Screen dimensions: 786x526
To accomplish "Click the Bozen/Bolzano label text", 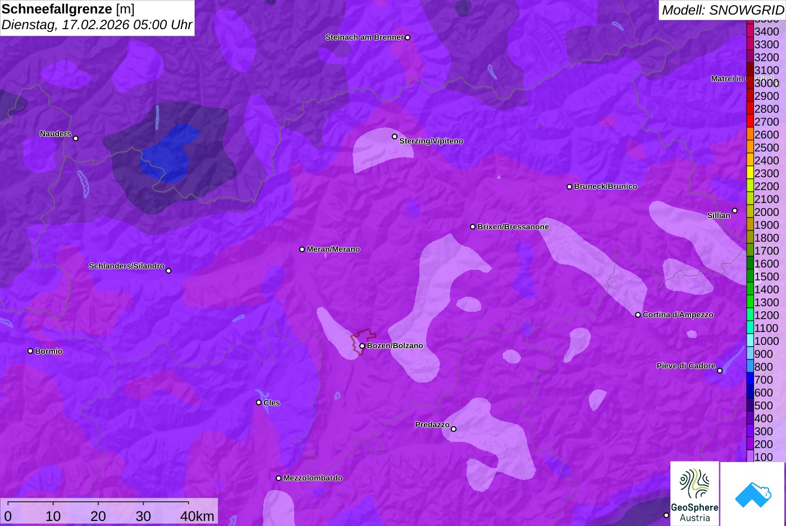I will click(x=395, y=345).
